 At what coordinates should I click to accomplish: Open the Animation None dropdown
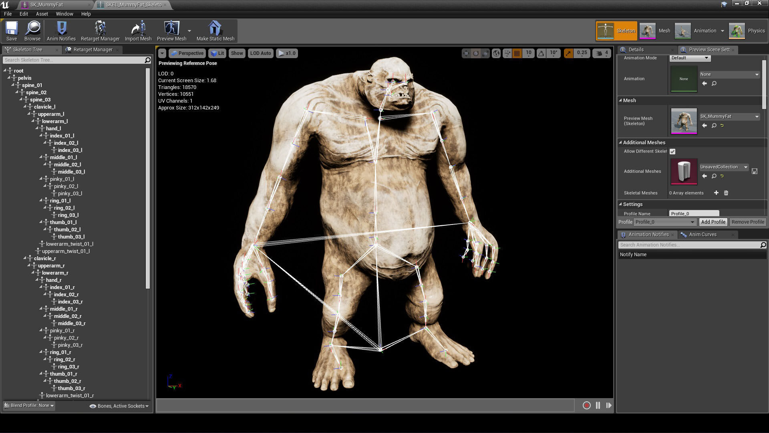[729, 75]
